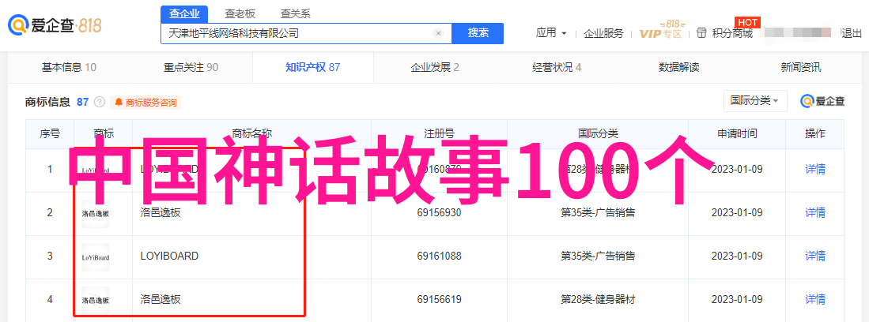
Task: Click the 申请时间 column header
Action: tap(737, 134)
